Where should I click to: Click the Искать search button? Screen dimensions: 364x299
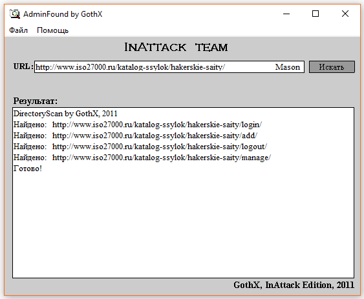tap(332, 67)
